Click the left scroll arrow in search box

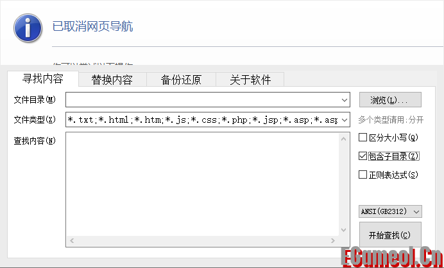[71, 241]
